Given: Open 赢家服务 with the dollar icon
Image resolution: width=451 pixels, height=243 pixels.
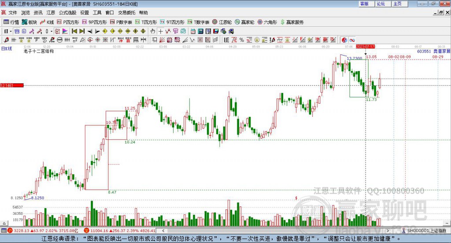Looking at the screenshot, I should pos(292,22).
